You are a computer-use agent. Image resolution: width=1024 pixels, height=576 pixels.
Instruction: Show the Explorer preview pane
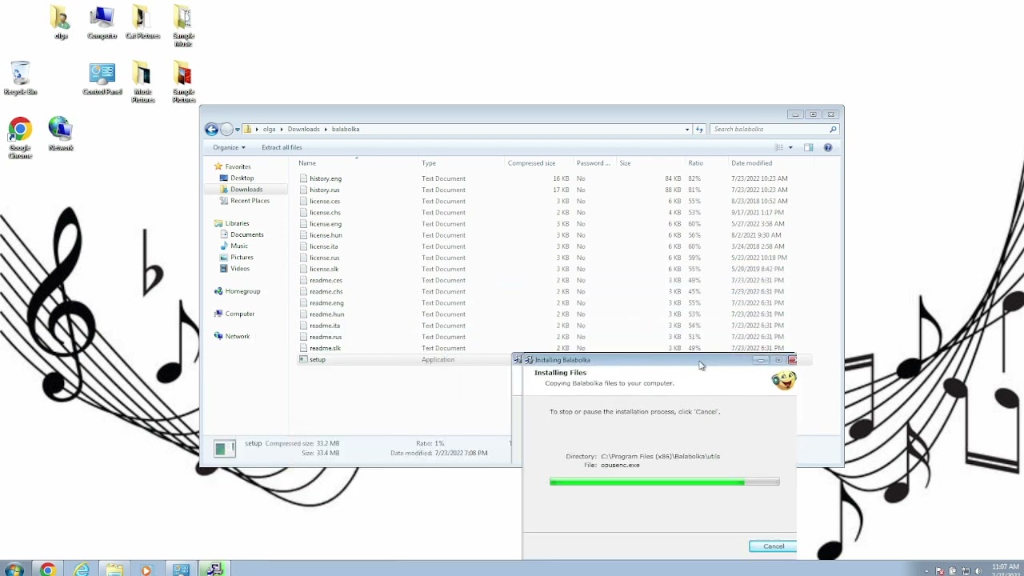[x=808, y=147]
